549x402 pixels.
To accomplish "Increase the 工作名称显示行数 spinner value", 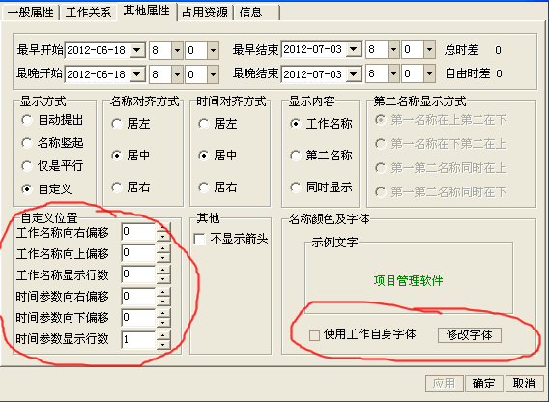I will 162,270.
